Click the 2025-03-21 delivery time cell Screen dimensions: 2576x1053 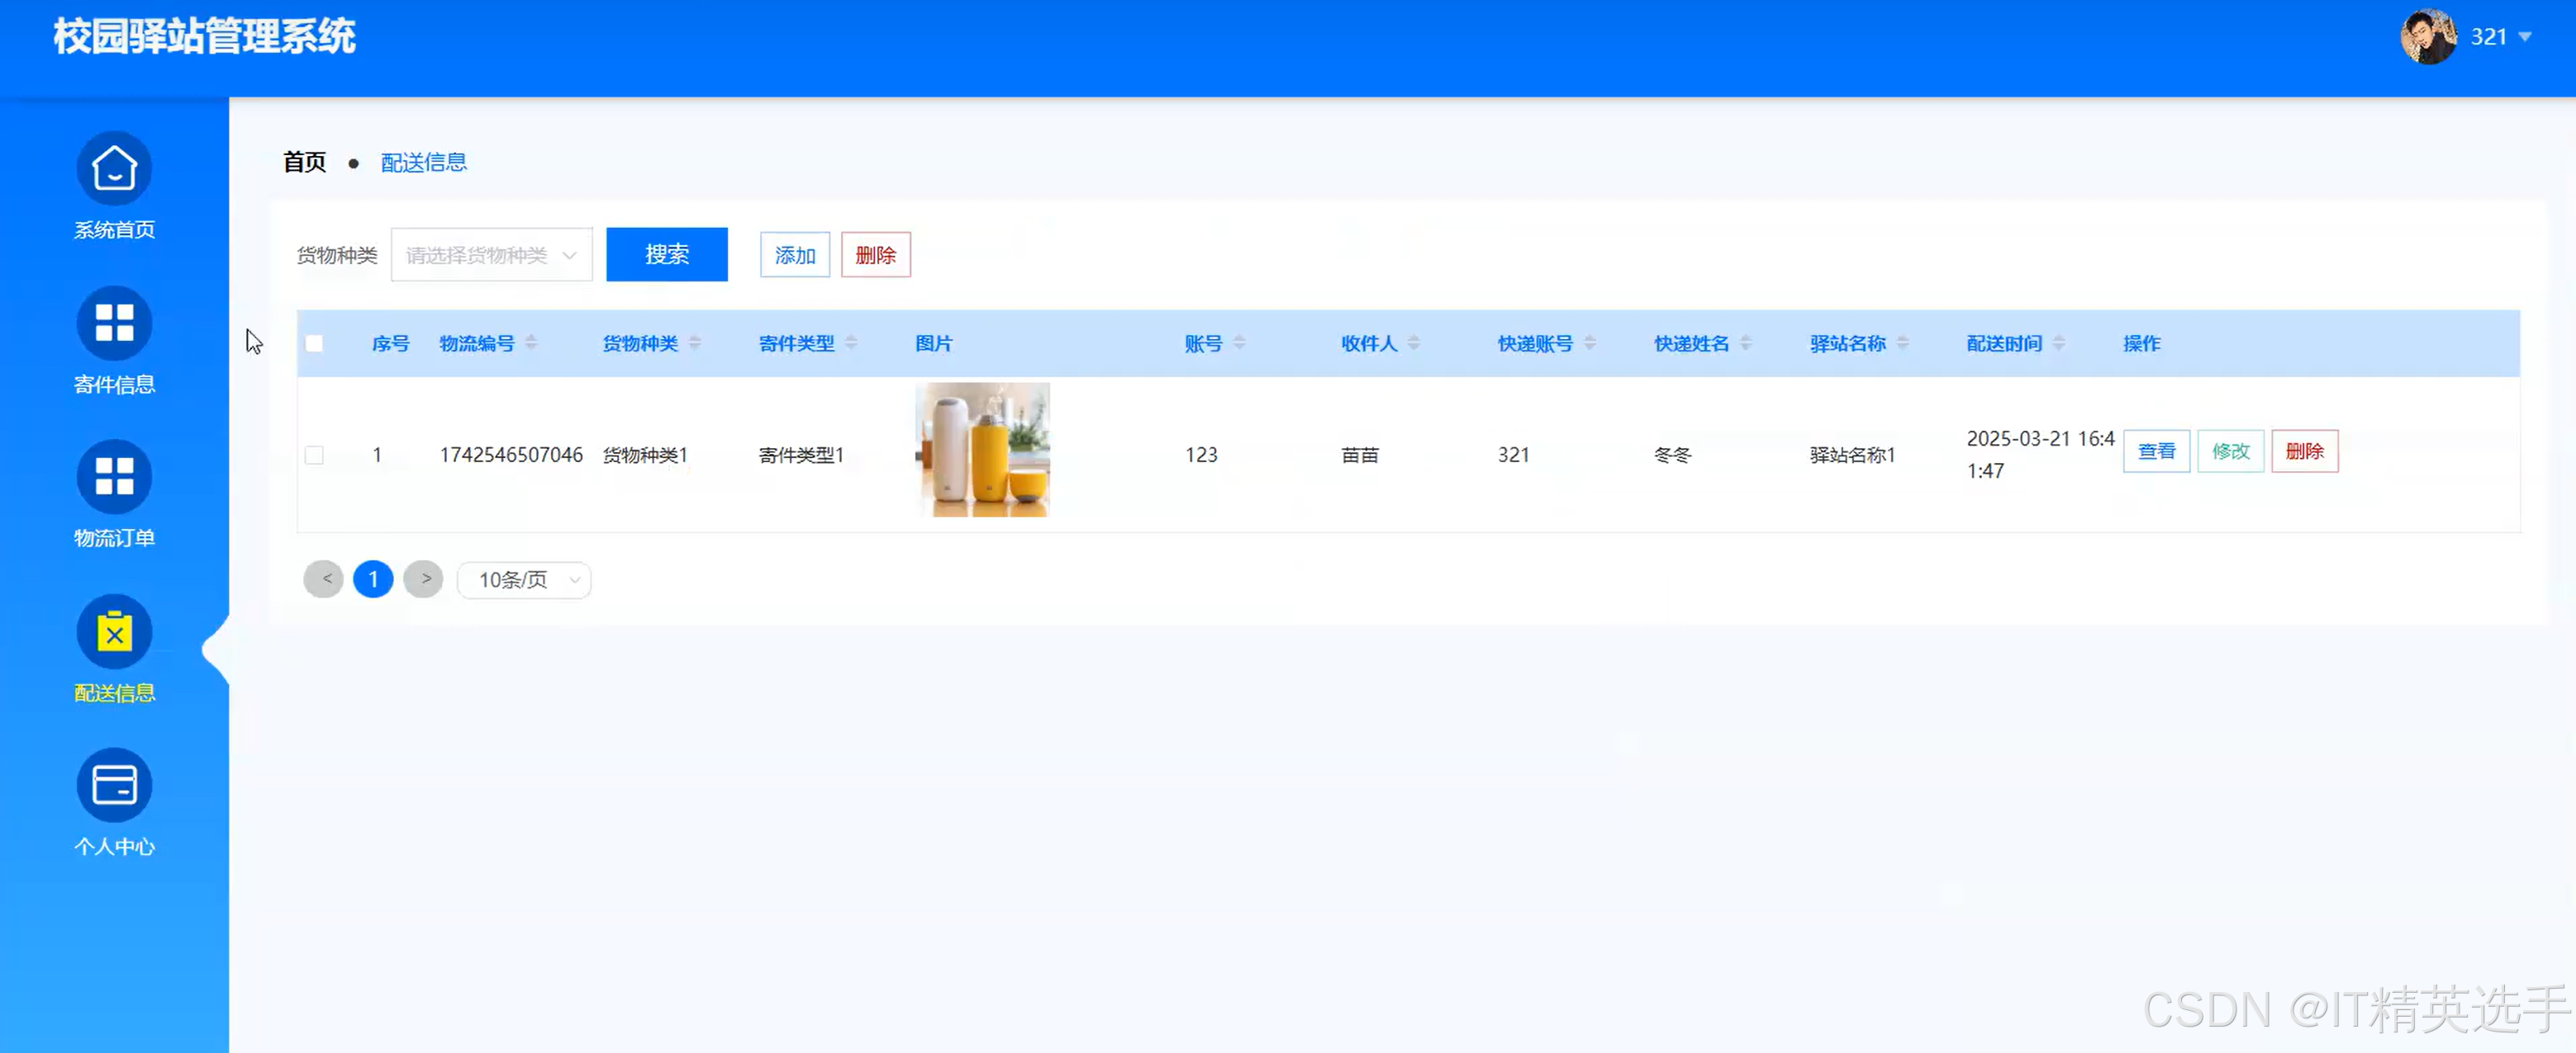point(2040,455)
